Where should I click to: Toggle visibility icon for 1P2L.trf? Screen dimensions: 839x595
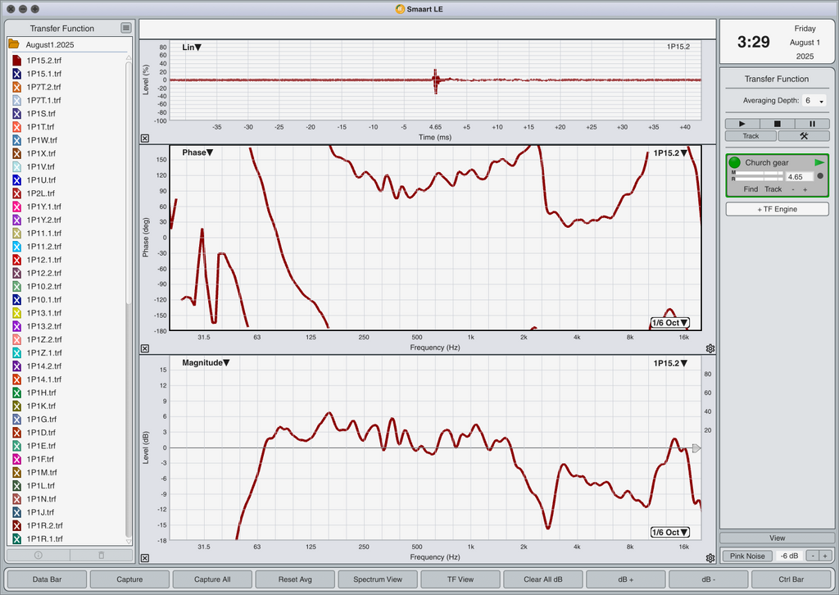pyautogui.click(x=16, y=193)
